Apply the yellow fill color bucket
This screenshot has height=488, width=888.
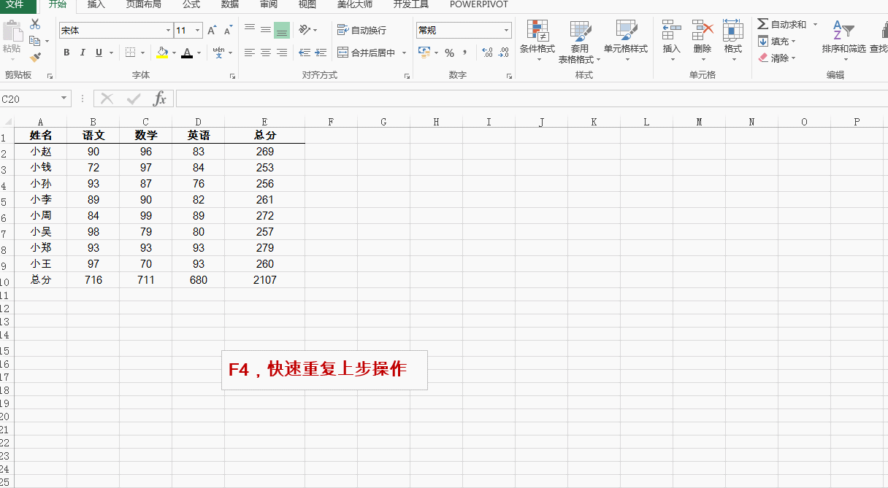pos(161,53)
